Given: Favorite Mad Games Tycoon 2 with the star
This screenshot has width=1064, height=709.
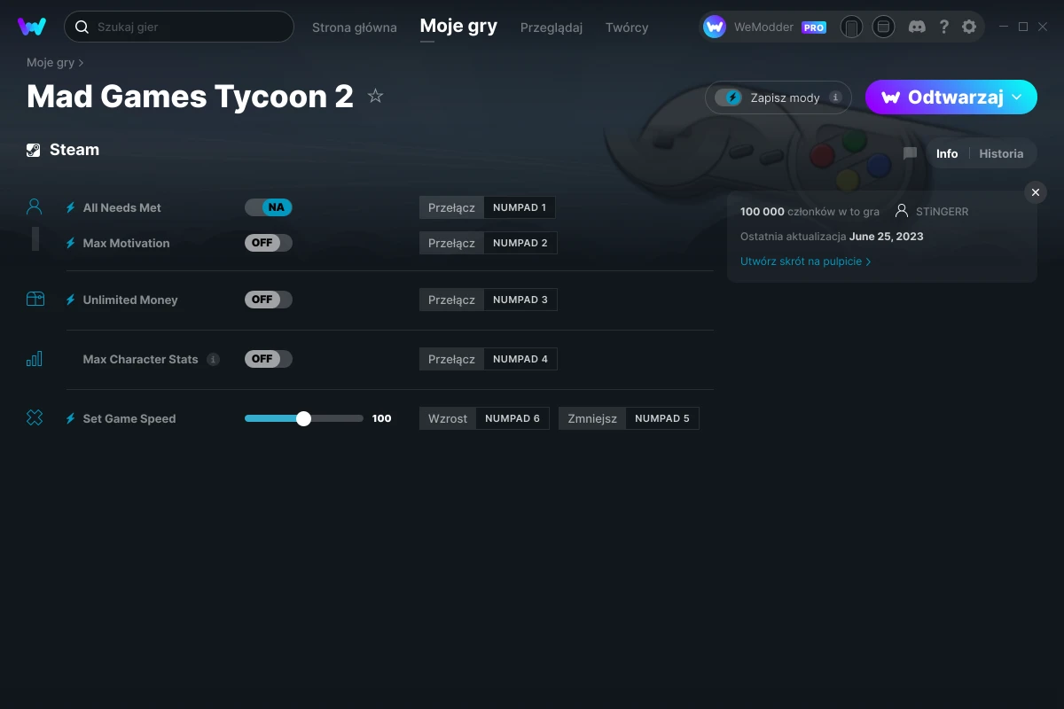Looking at the screenshot, I should point(375,96).
